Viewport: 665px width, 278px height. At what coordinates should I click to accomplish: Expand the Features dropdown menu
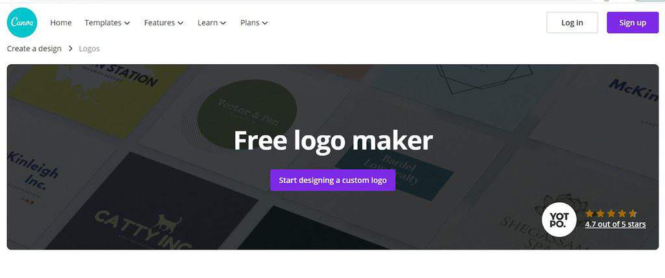point(164,23)
